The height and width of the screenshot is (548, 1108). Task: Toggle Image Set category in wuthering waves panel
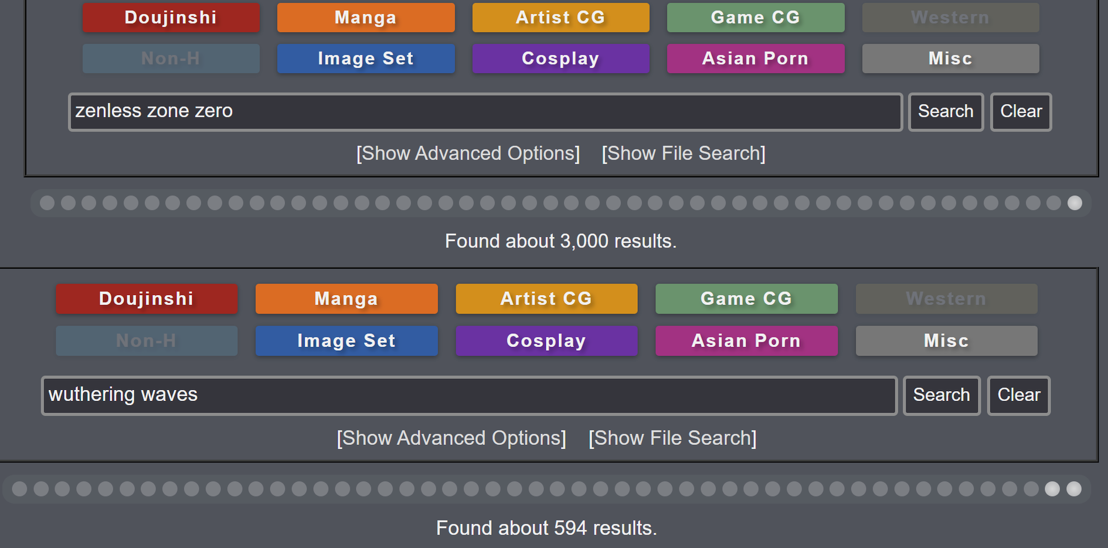[x=346, y=341]
